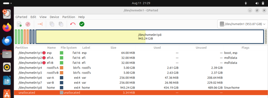This screenshot has width=268, height=98.
Task: Click the 64.00 MiB size cell
Action: [x=128, y=53]
